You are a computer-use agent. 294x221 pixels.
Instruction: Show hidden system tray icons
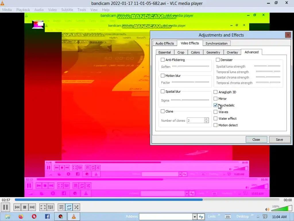tap(258, 217)
